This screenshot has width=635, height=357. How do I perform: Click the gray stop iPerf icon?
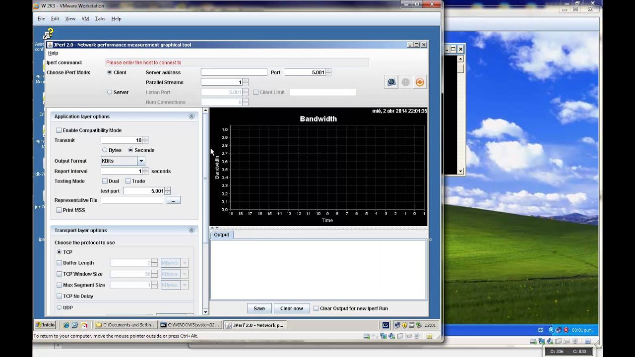(405, 82)
